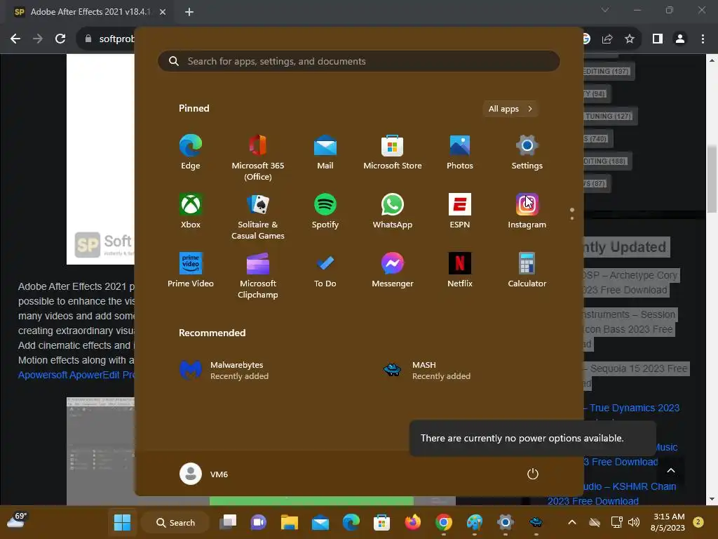Open the Calculator app
This screenshot has height=539, width=718.
coord(527,270)
